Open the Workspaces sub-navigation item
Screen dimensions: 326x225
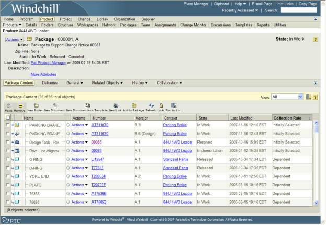click(x=88, y=25)
